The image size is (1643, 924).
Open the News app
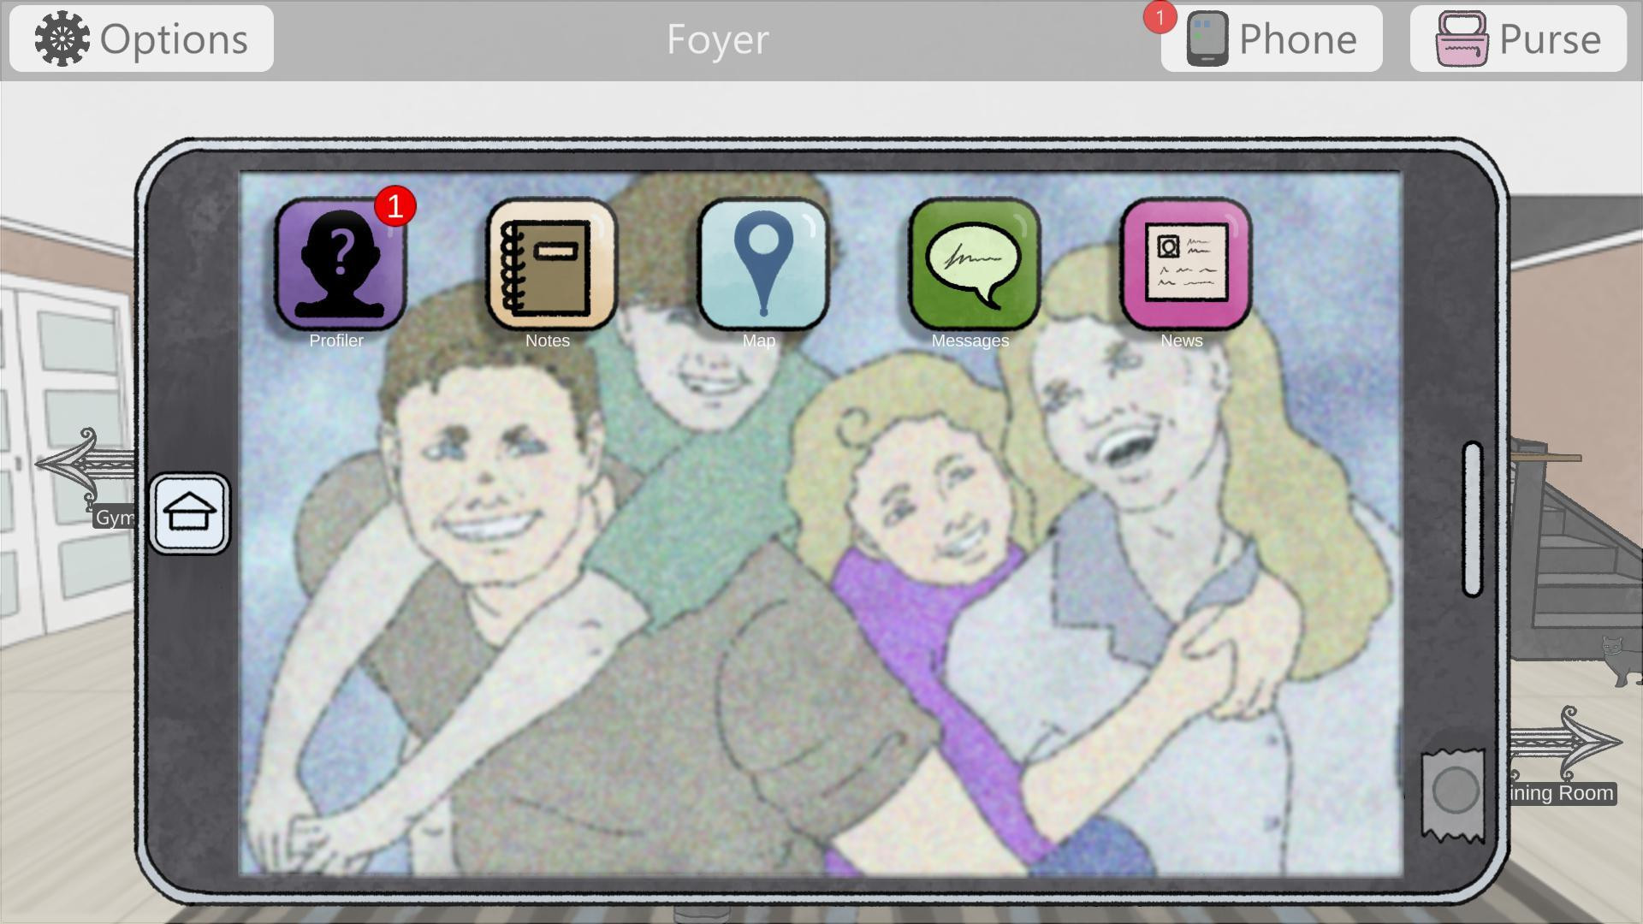pos(1185,264)
